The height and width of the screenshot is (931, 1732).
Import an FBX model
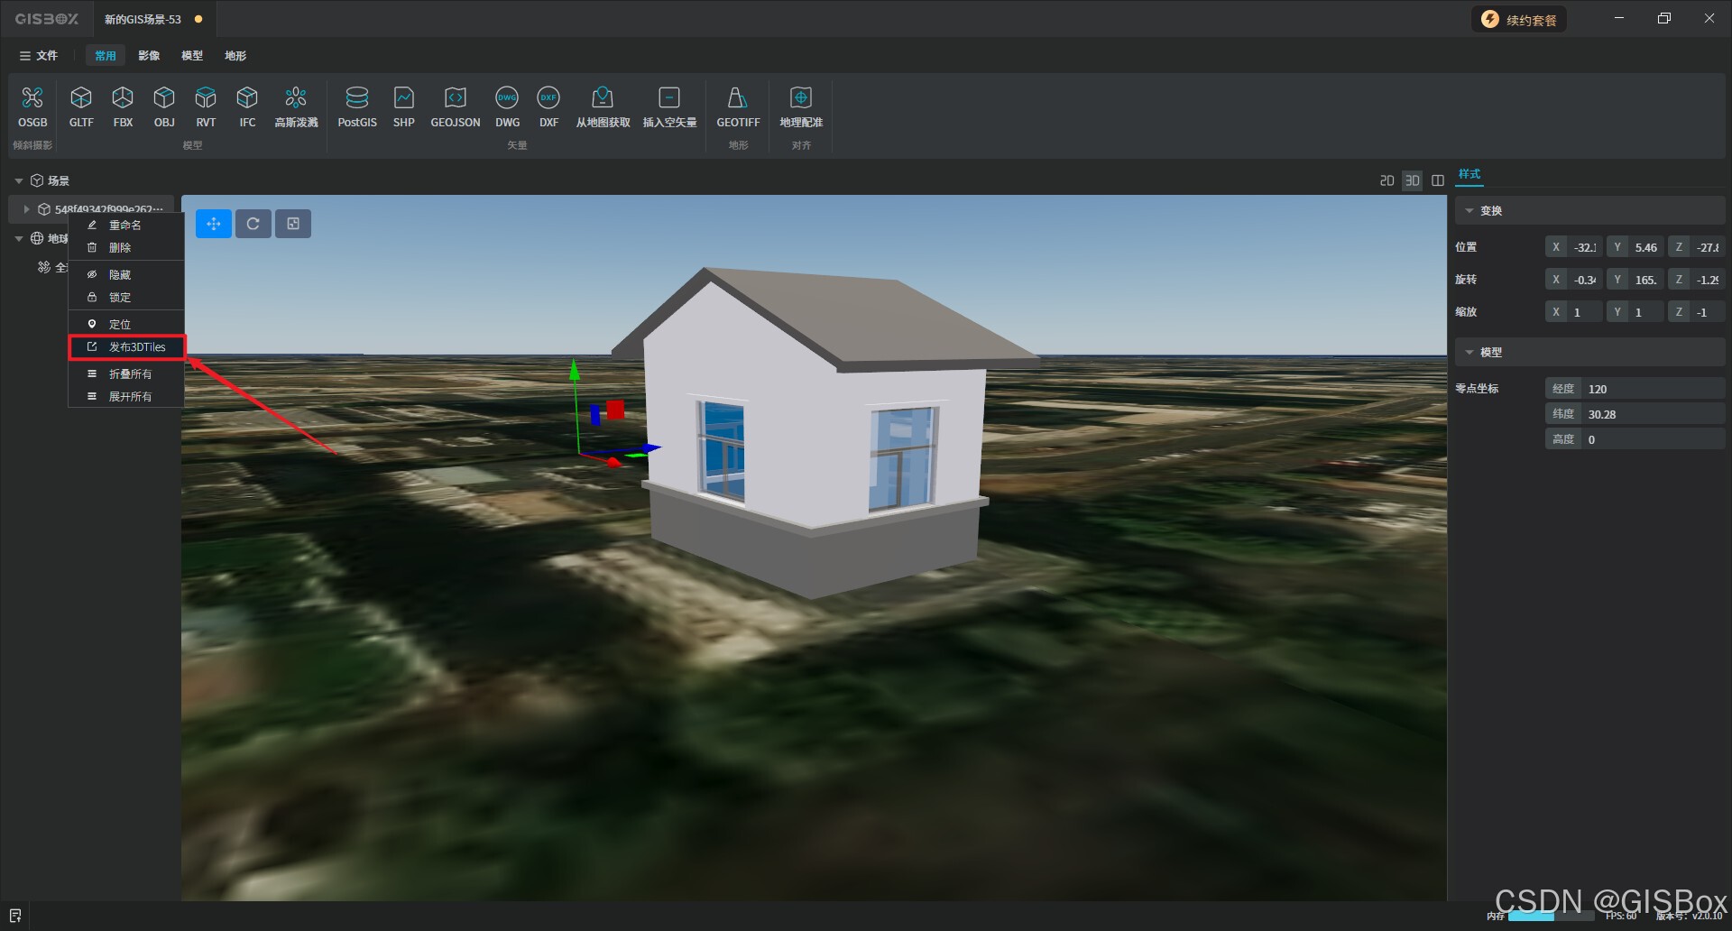click(x=123, y=106)
